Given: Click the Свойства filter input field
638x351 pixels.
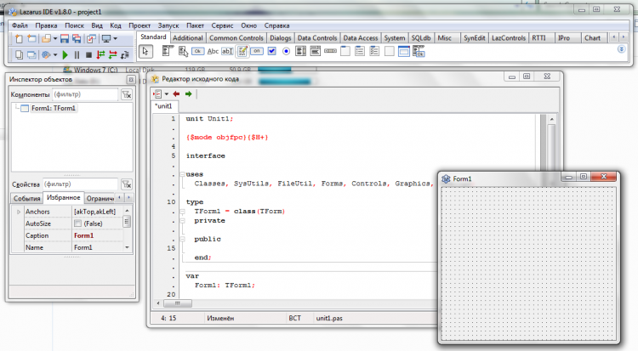Looking at the screenshot, I should (81, 184).
